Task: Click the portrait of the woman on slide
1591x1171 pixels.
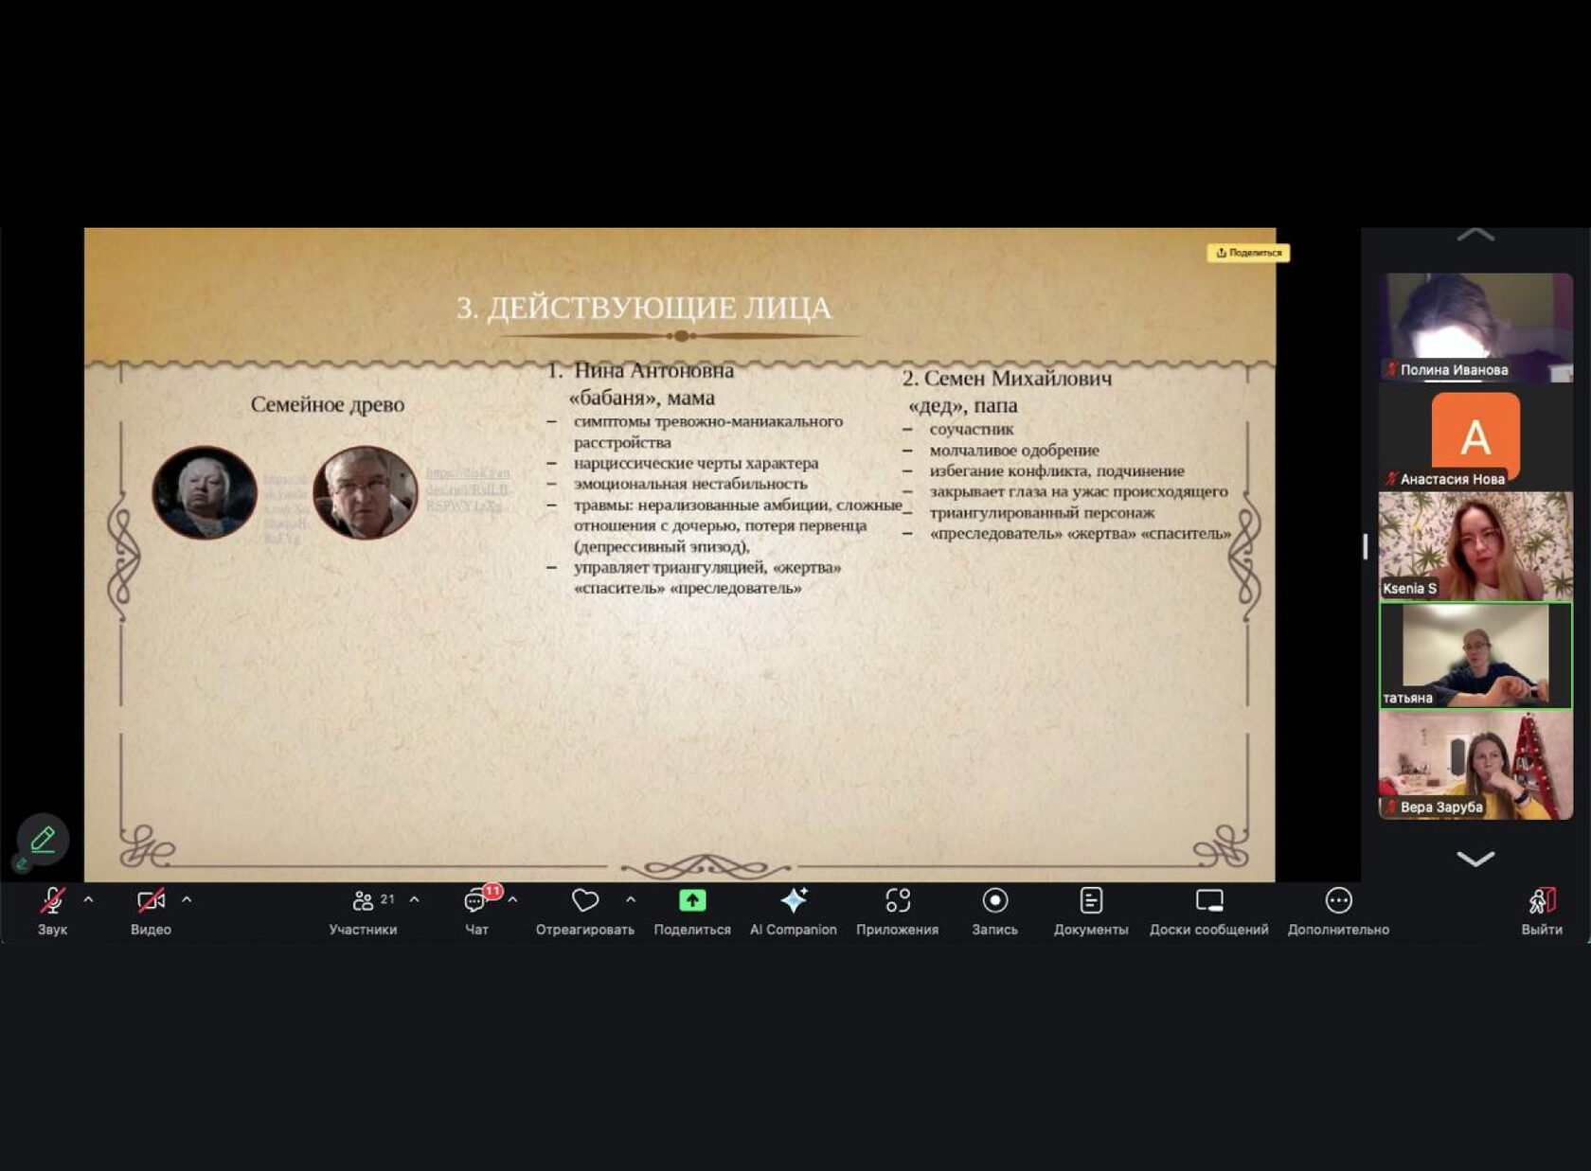Action: (205, 492)
